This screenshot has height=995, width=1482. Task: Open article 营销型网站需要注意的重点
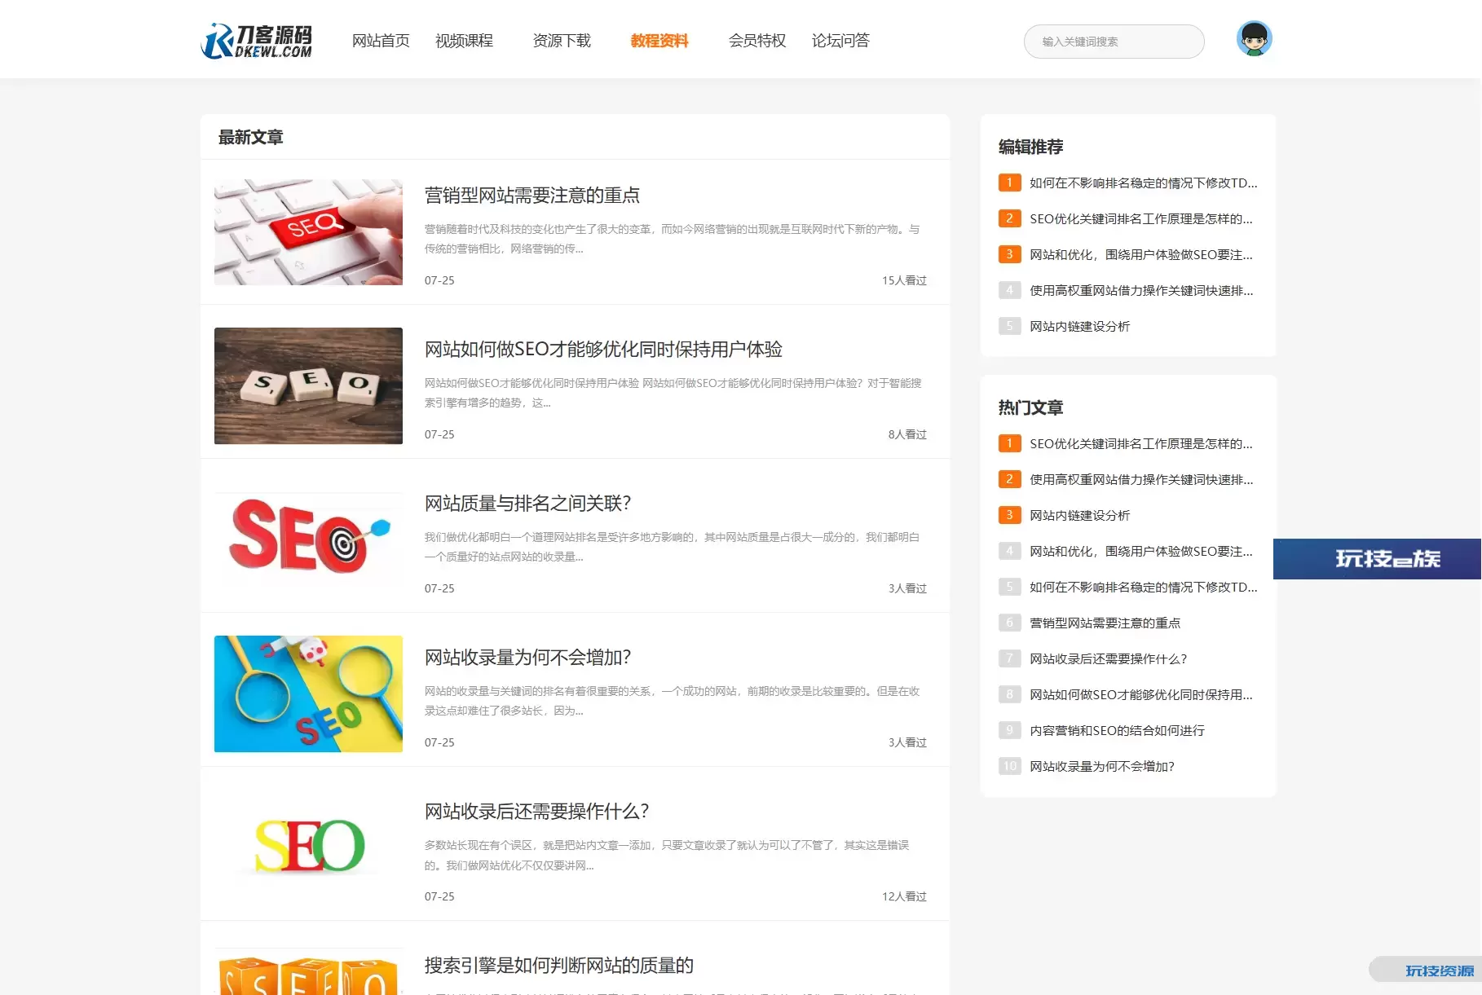pos(532,195)
